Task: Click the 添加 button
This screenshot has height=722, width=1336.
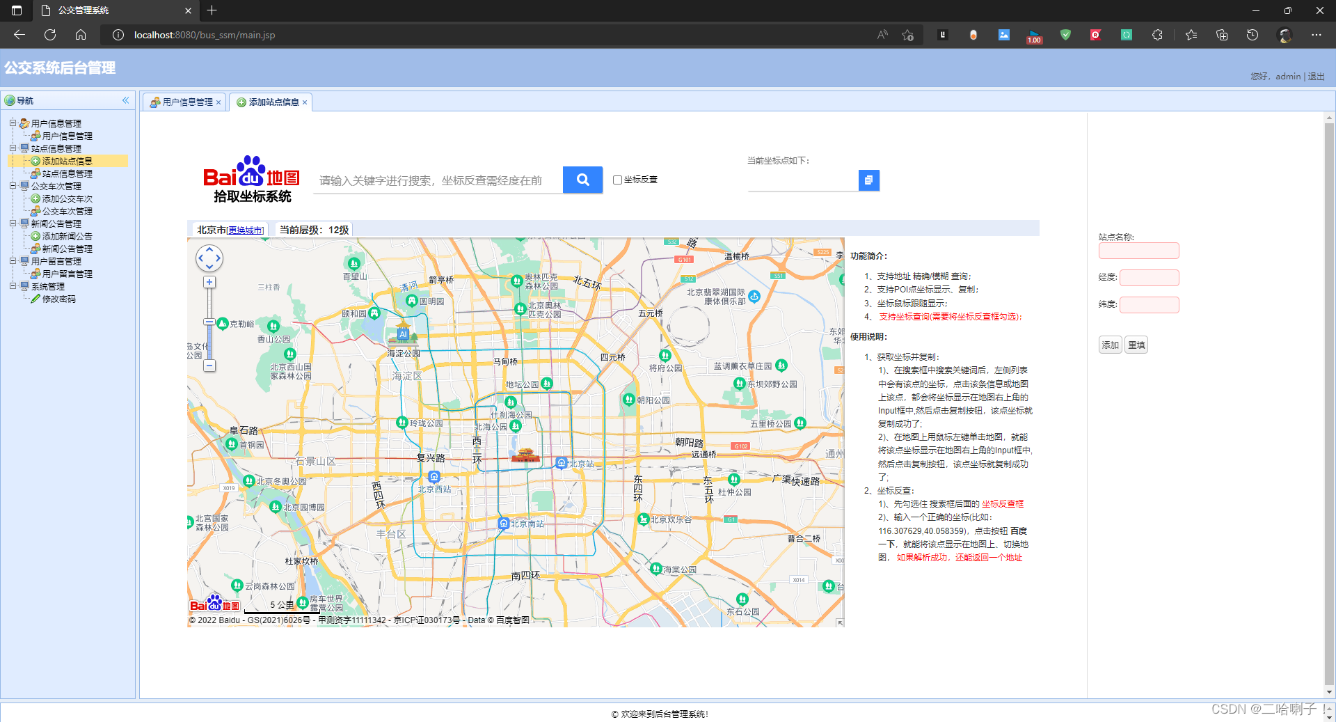Action: pyautogui.click(x=1110, y=345)
